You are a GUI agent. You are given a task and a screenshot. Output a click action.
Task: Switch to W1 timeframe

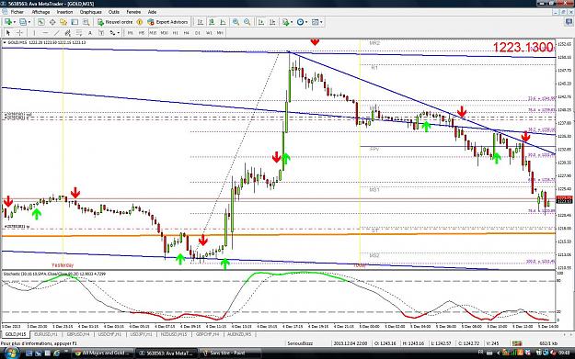(209, 33)
